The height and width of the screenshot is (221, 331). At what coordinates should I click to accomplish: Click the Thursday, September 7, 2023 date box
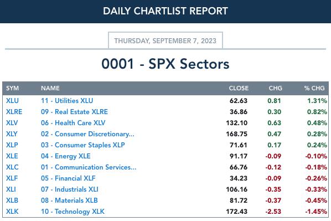165,40
